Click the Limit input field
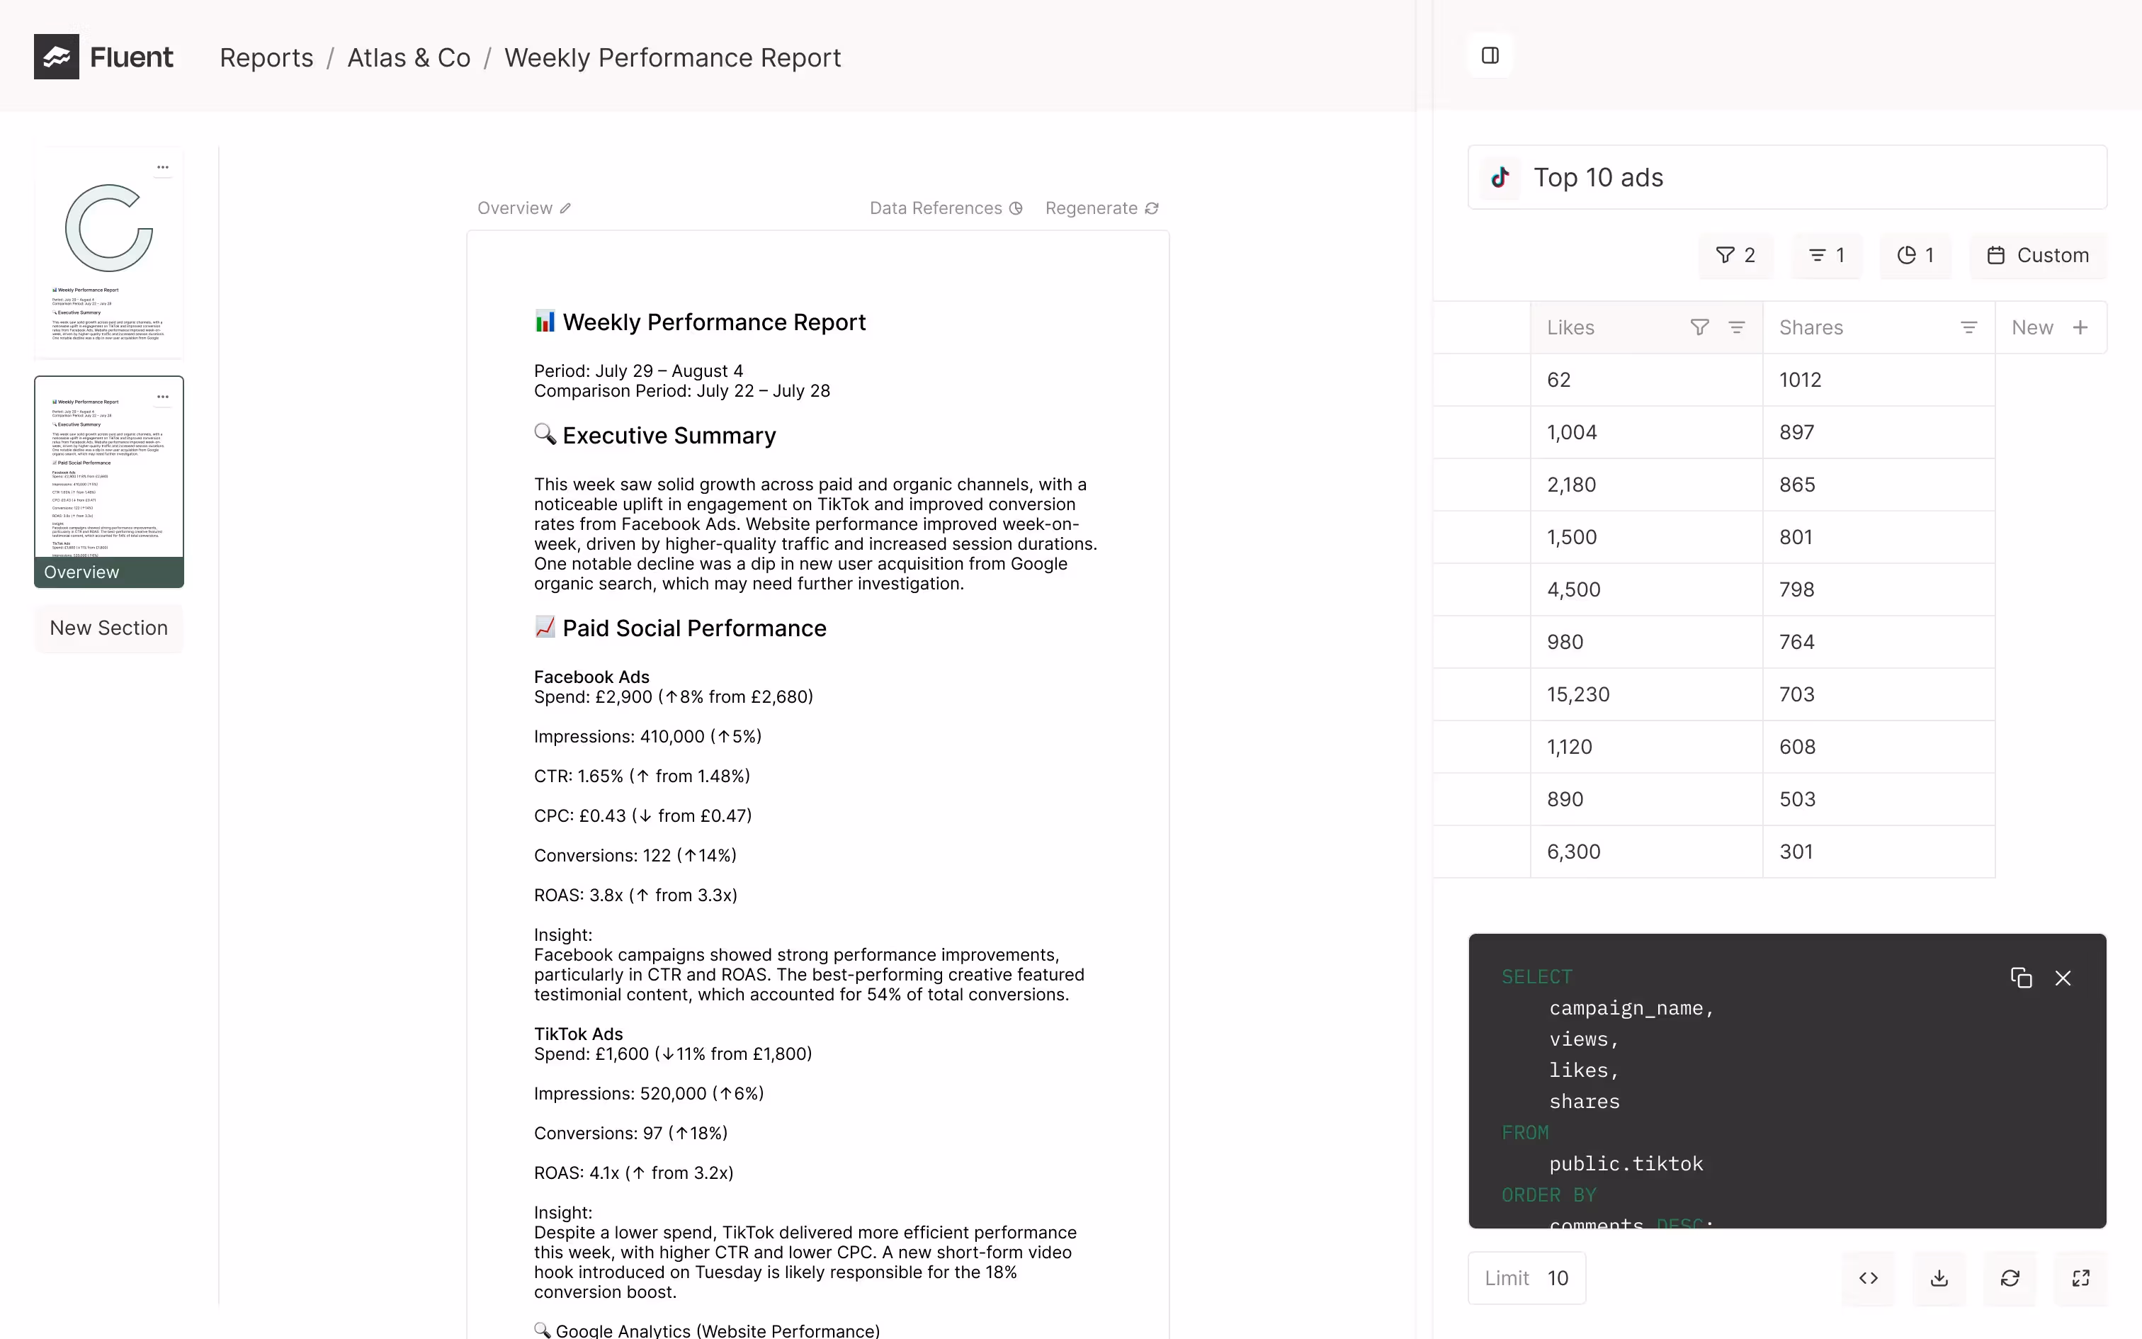Image resolution: width=2142 pixels, height=1339 pixels. coord(1558,1278)
